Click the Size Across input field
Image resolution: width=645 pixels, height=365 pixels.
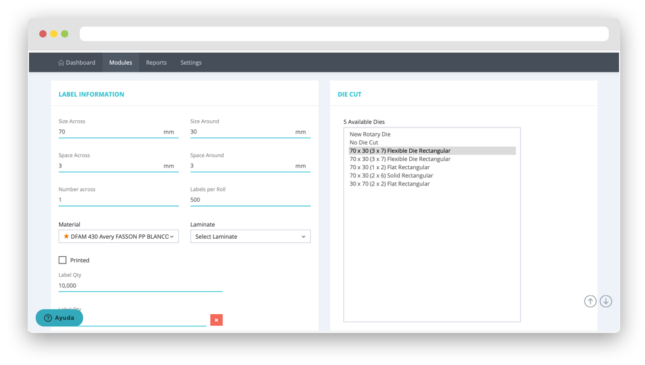109,132
